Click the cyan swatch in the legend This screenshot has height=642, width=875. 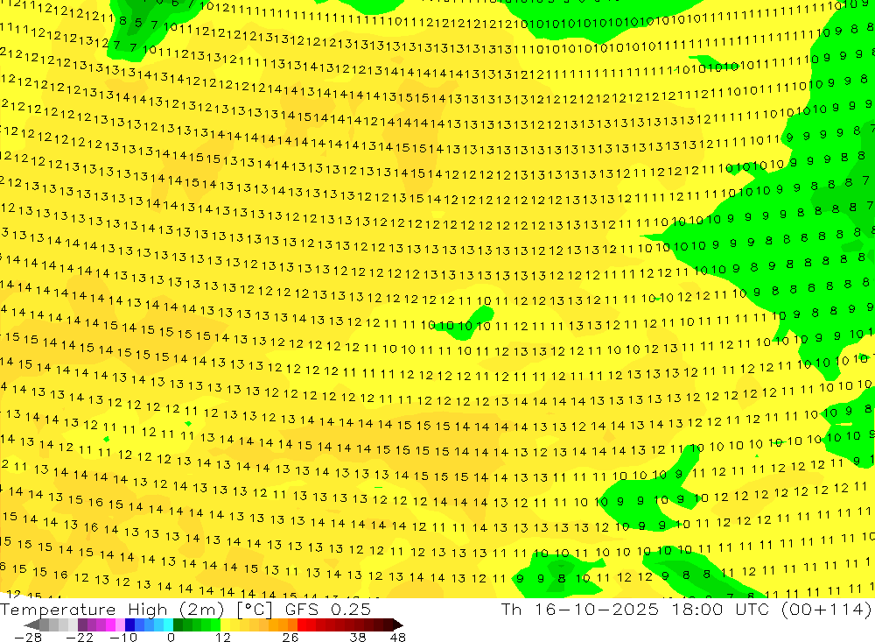pos(168,624)
